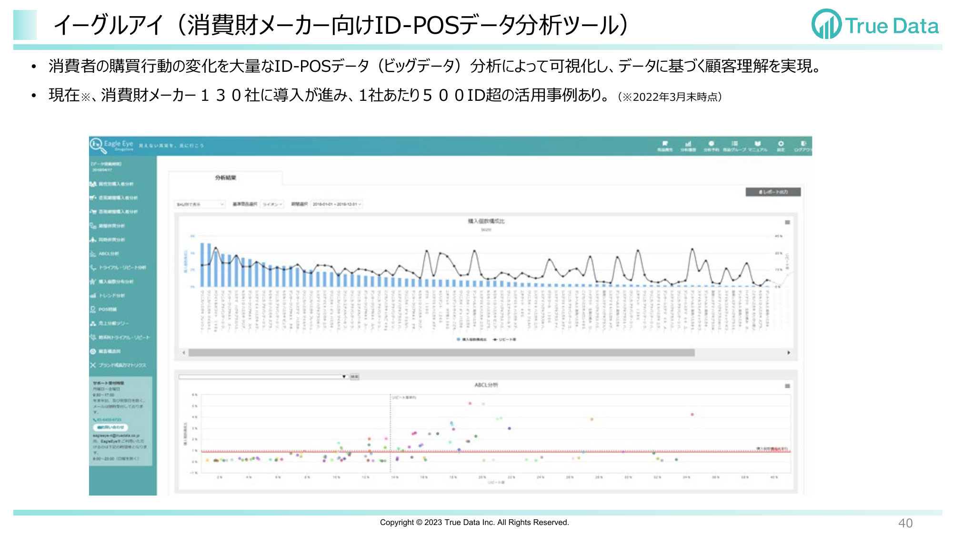Open トレンド分析 sidebar icon

point(93,296)
